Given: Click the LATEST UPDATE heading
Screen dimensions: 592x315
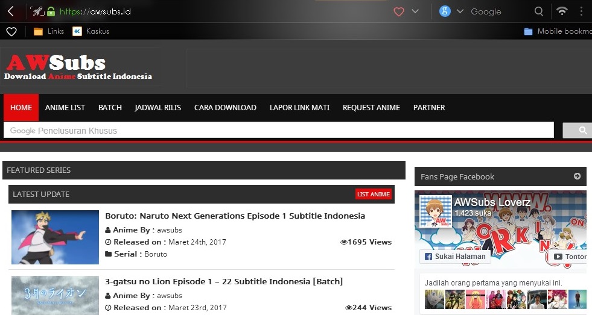Looking at the screenshot, I should click(41, 195).
